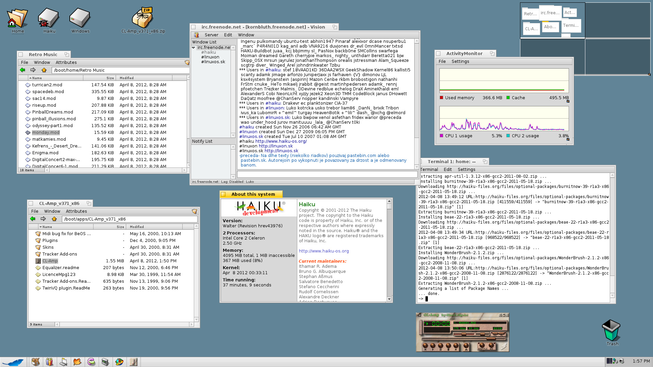Click the CPU 2 usage cyan swatch

[x=508, y=136]
